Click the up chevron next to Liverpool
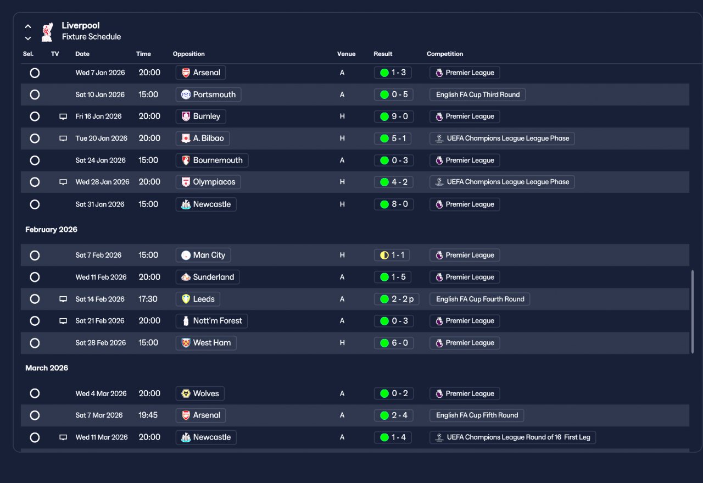 [28, 26]
